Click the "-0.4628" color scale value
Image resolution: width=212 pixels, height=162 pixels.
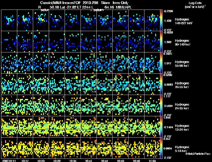tap(168, 32)
